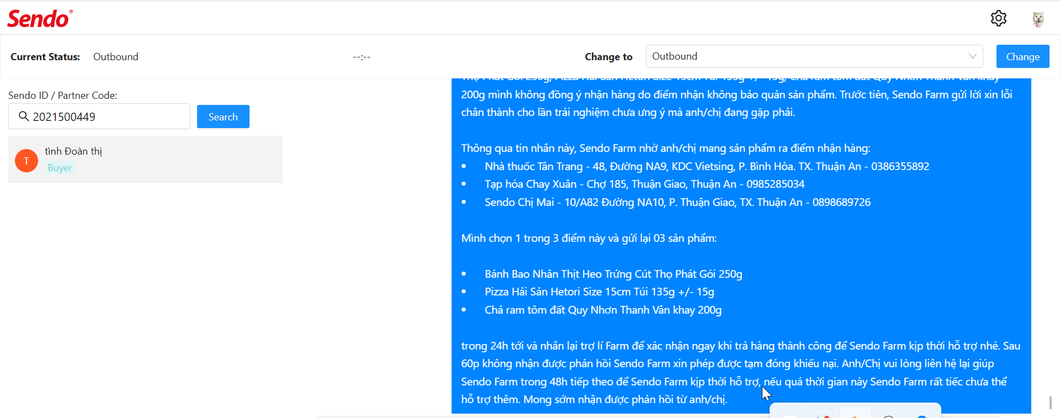This screenshot has height=418, width=1060.
Task: Click the line 'Thông qua tin nhắn này'
Action: (x=666, y=148)
